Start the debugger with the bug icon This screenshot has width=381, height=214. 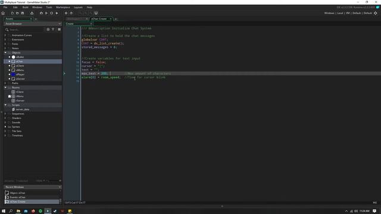(x=41, y=13)
